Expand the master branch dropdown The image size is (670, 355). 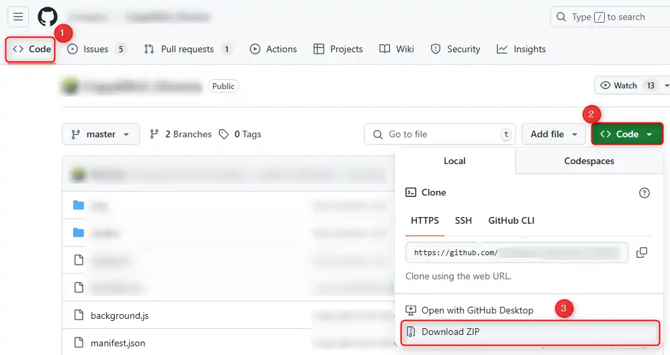pyautogui.click(x=101, y=135)
